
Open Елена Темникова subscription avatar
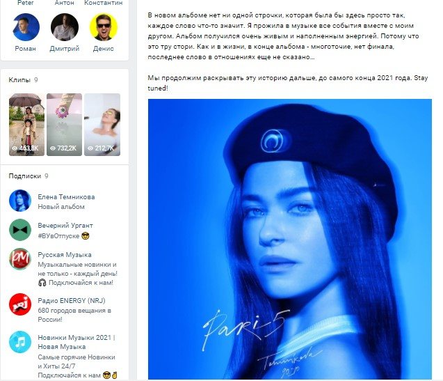pyautogui.click(x=20, y=201)
